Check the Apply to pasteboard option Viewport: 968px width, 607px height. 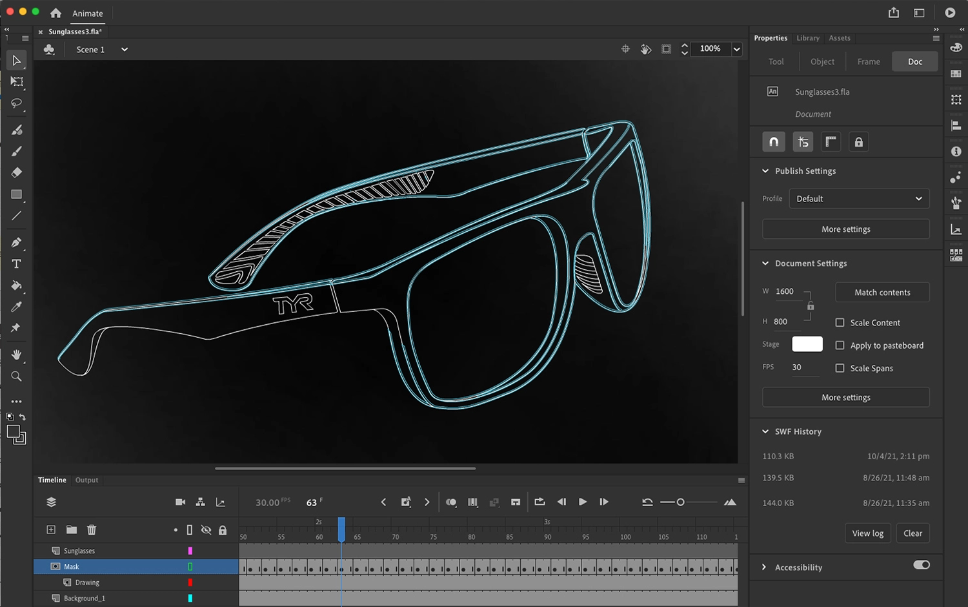click(x=840, y=345)
